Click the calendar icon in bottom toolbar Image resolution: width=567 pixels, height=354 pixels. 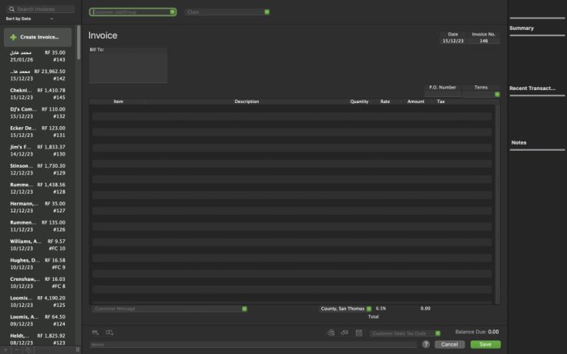coord(359,332)
